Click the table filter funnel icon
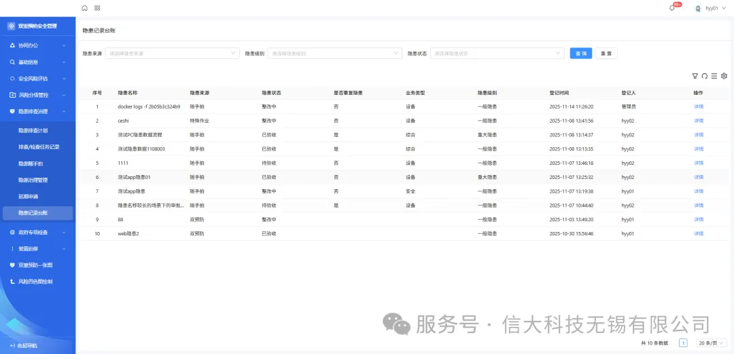Viewport: 734px width, 354px height. 695,76
